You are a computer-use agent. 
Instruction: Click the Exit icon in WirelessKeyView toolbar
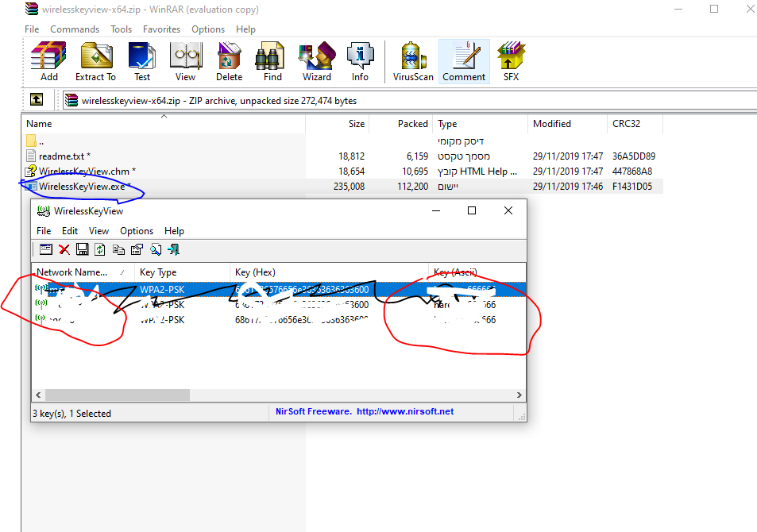(x=173, y=249)
